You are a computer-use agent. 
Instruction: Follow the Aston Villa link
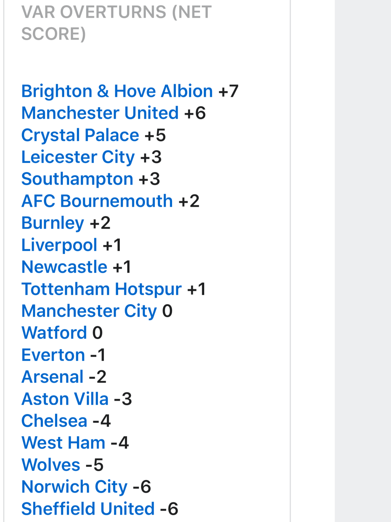(65, 399)
